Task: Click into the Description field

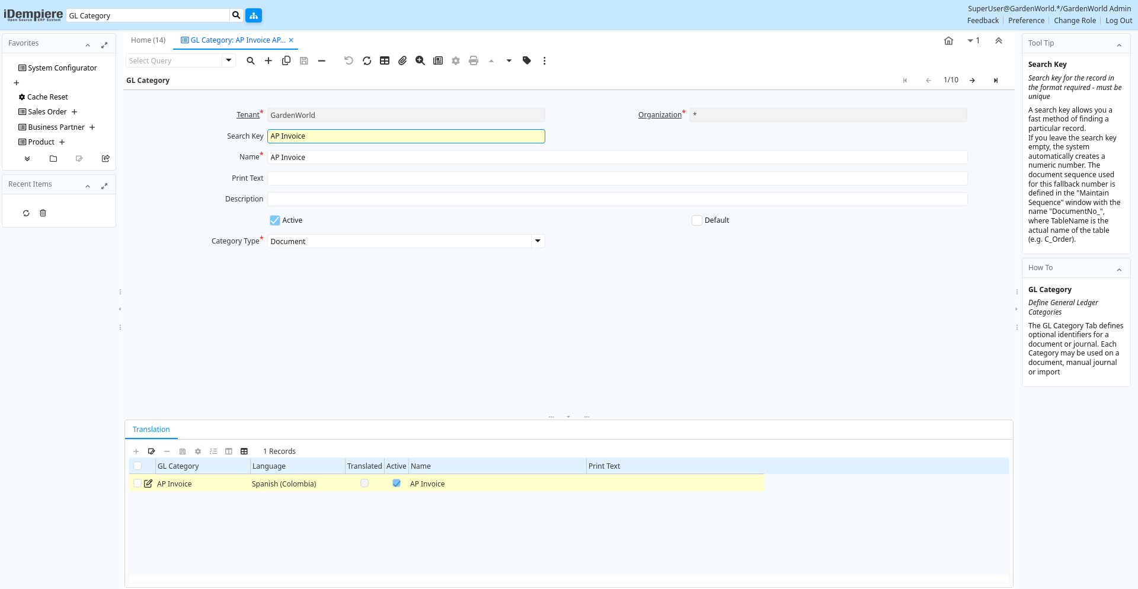Action: (617, 199)
